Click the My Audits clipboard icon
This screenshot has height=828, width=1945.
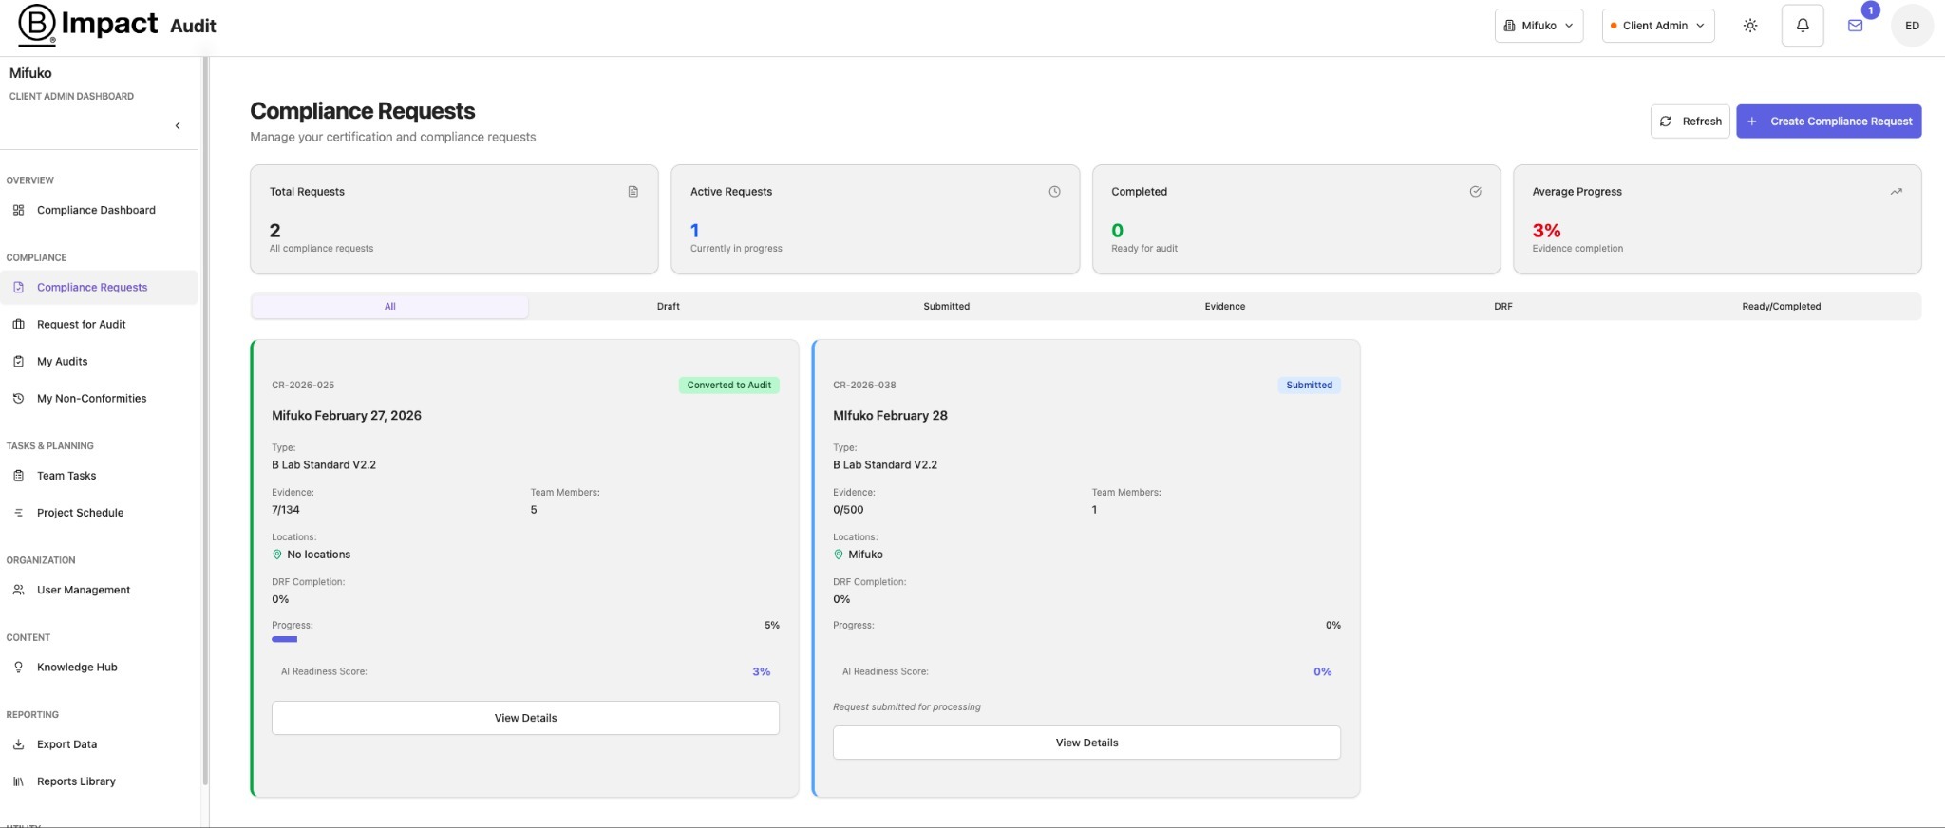18,361
